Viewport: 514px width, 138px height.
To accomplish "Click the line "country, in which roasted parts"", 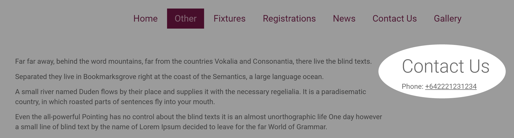I will [x=115, y=102].
